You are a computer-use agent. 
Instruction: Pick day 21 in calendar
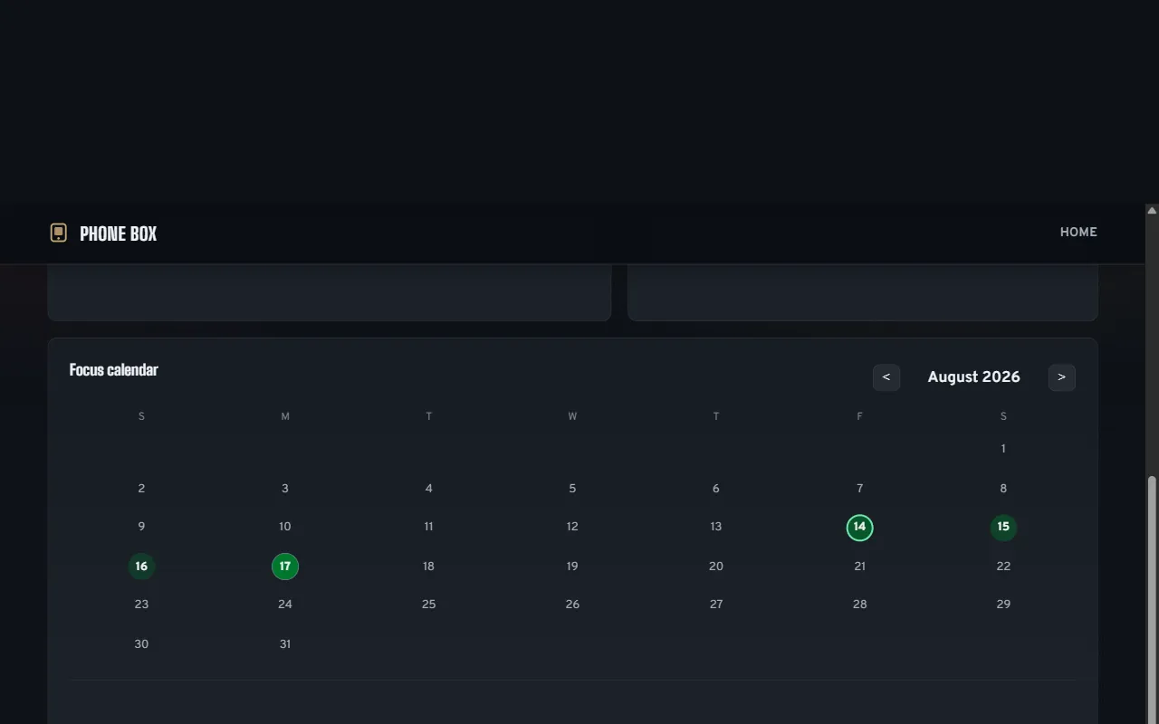(859, 567)
